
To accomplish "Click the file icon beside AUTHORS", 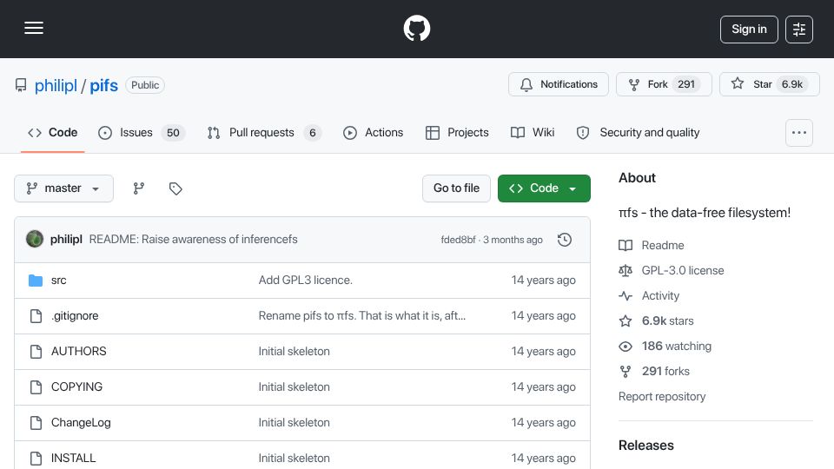I will coord(36,352).
